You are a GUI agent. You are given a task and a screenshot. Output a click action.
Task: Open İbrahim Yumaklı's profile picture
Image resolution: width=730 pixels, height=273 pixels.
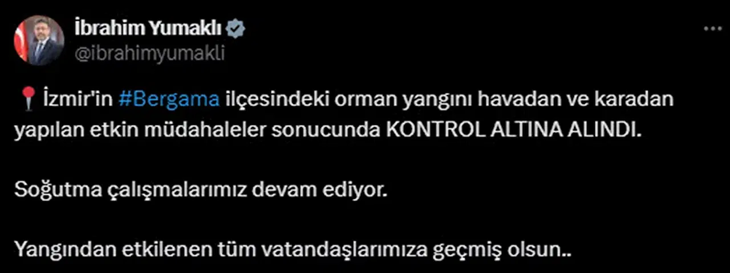(x=39, y=40)
